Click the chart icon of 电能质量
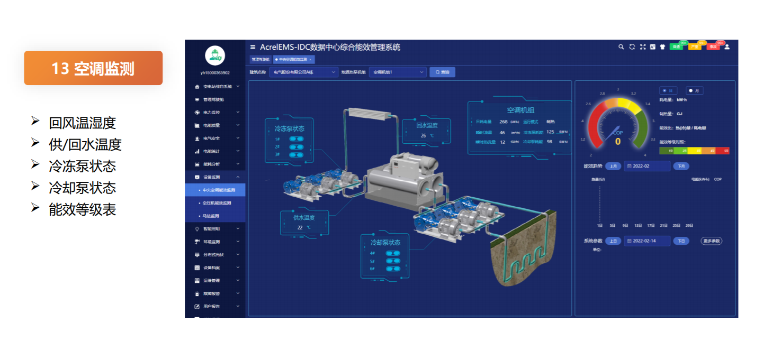 pos(197,125)
